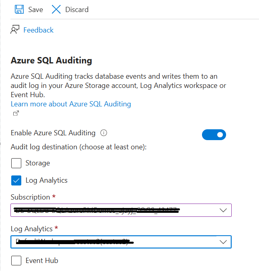Open the Feedback link

38,30
